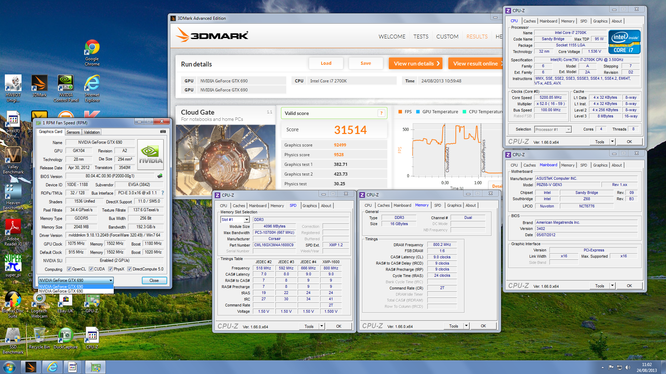Go to WELCOME tab in 3DMark
666x374 pixels.
click(392, 36)
